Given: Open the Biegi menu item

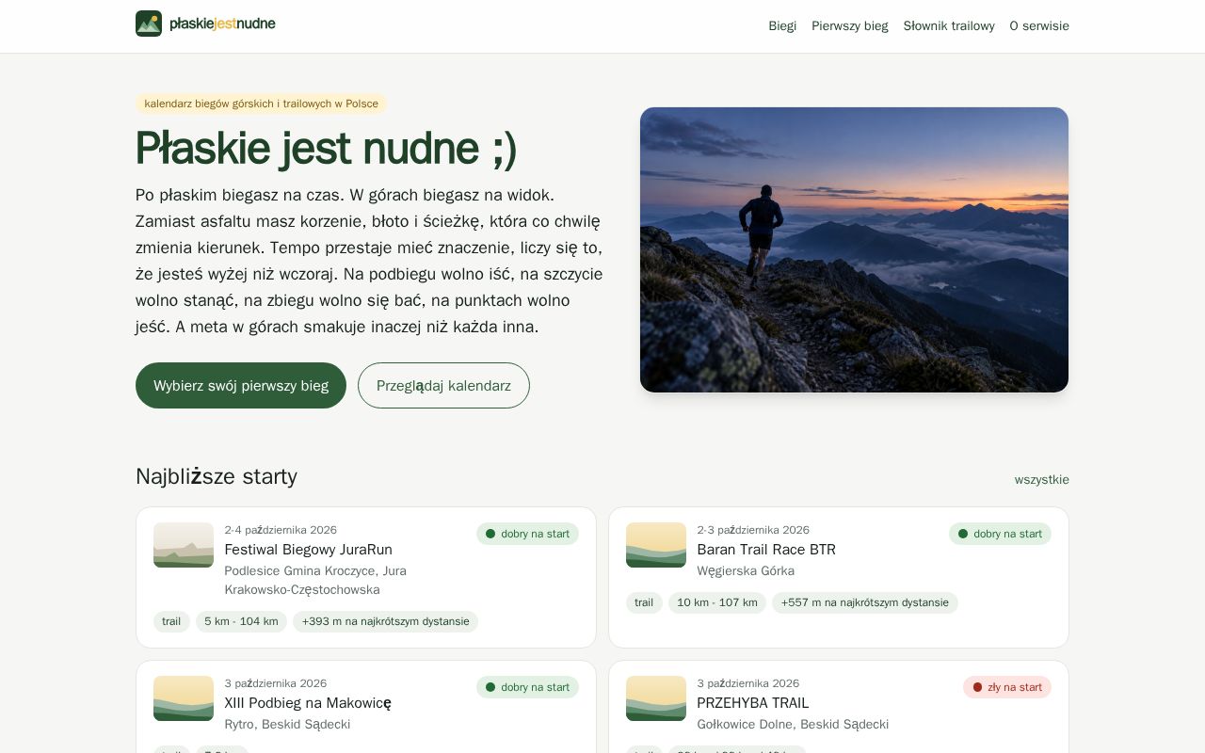Looking at the screenshot, I should coord(782,26).
